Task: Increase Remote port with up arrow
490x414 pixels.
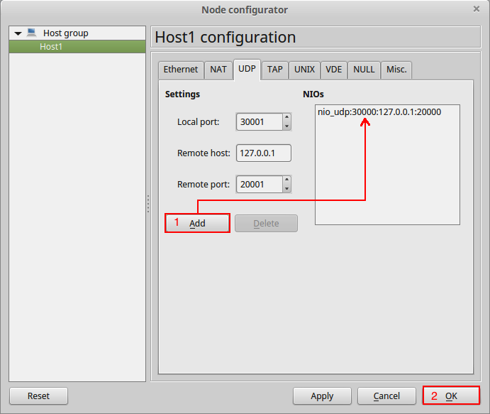Action: pos(286,180)
